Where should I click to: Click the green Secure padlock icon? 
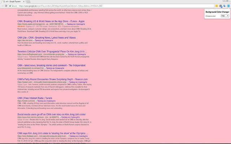coord(10,6)
